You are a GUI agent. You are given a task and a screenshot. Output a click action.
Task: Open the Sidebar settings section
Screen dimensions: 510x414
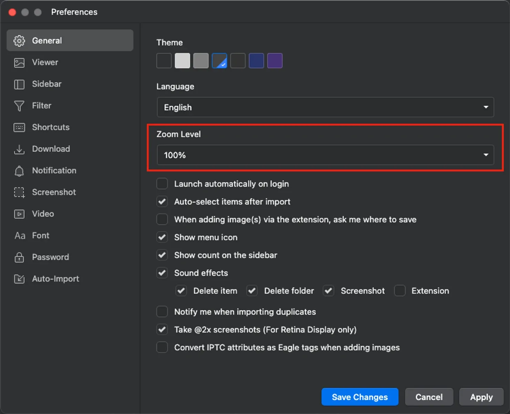pos(70,84)
